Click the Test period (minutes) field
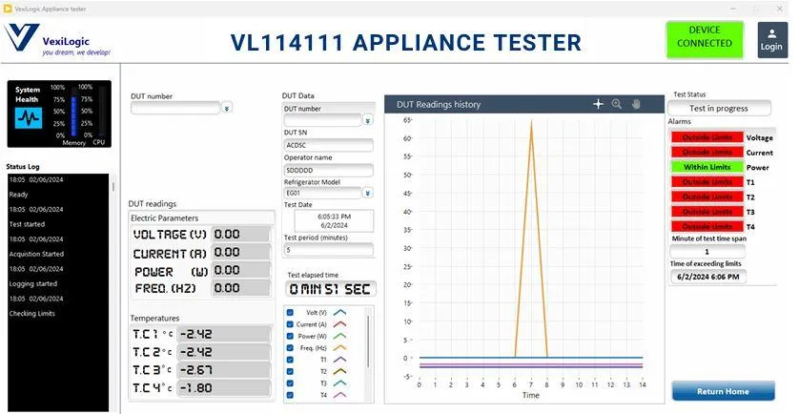 coord(329,250)
